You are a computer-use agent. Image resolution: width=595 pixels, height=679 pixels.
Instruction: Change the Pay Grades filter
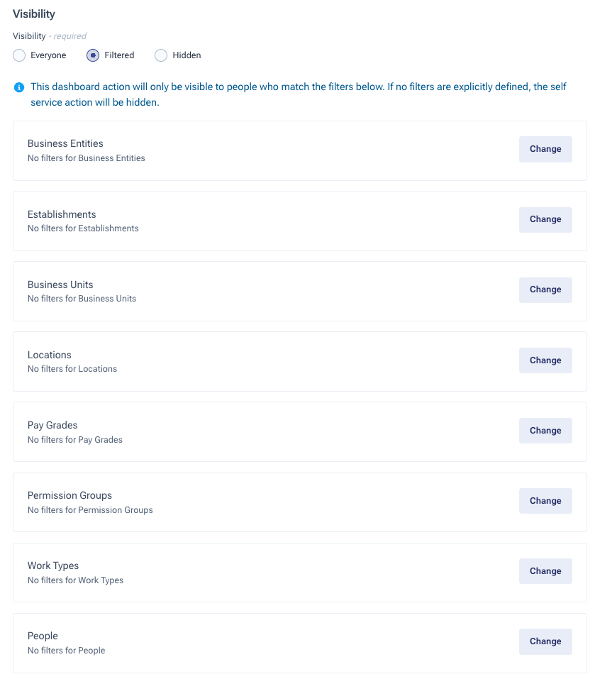[x=545, y=431]
